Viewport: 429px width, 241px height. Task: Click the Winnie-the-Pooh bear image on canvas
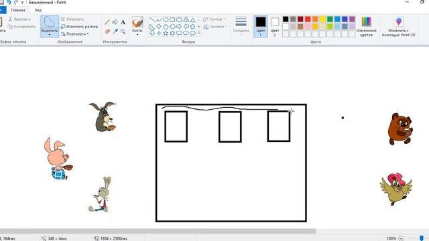click(x=400, y=129)
